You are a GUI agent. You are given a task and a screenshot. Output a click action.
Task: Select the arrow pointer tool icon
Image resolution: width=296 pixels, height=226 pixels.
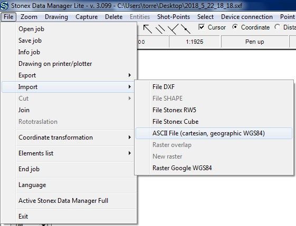pos(148,29)
